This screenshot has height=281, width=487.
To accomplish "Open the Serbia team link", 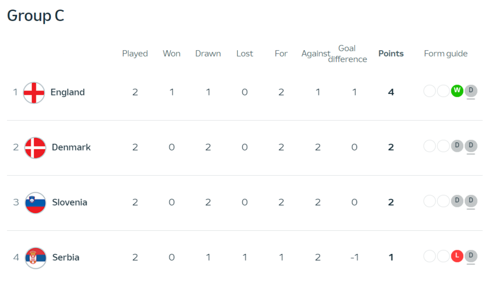I will [66, 257].
